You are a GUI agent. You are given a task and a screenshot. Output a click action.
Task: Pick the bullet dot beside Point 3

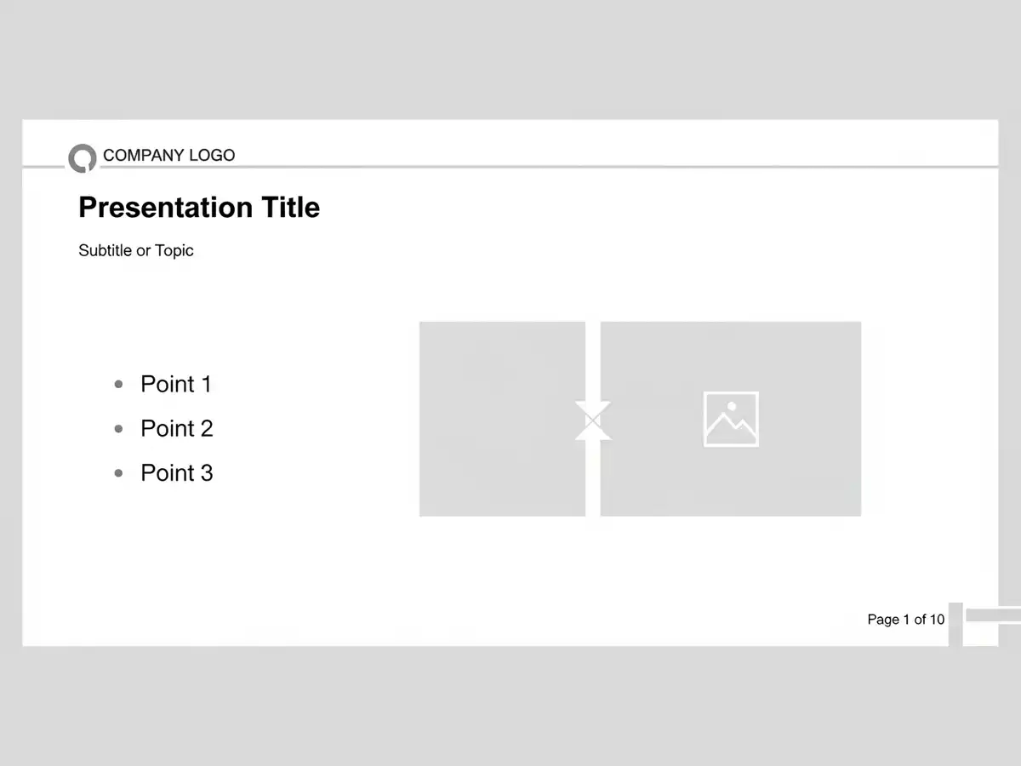[118, 473]
